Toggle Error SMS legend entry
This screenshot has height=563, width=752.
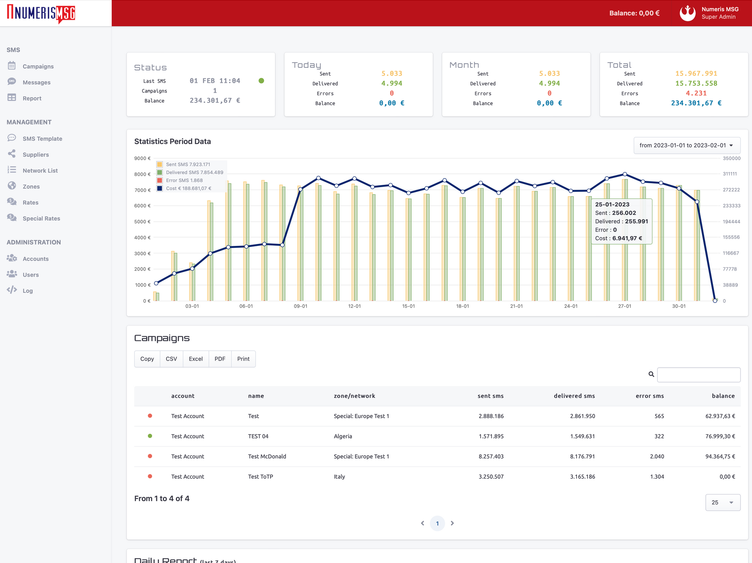click(x=184, y=180)
